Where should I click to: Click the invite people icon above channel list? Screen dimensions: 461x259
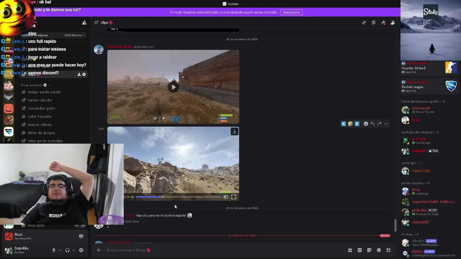coord(84,23)
